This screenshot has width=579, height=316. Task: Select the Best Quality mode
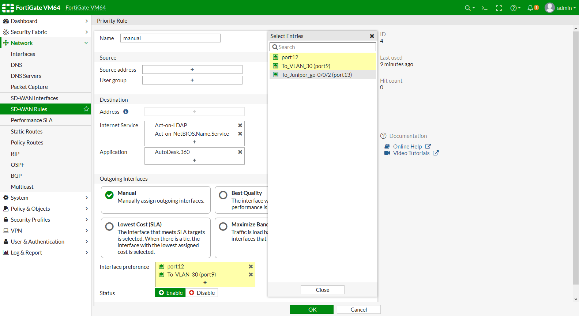coord(241,200)
